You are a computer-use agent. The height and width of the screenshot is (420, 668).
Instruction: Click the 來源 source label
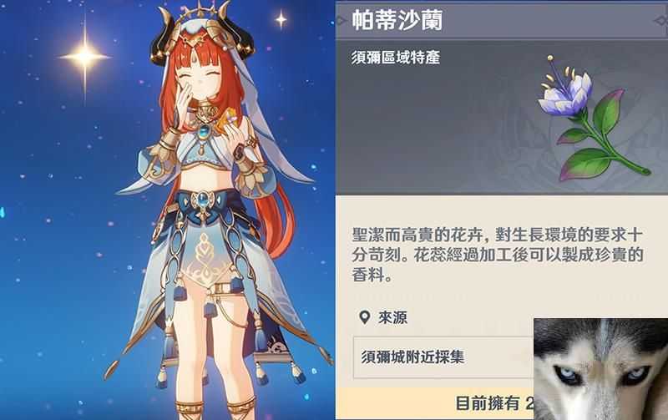(x=392, y=318)
